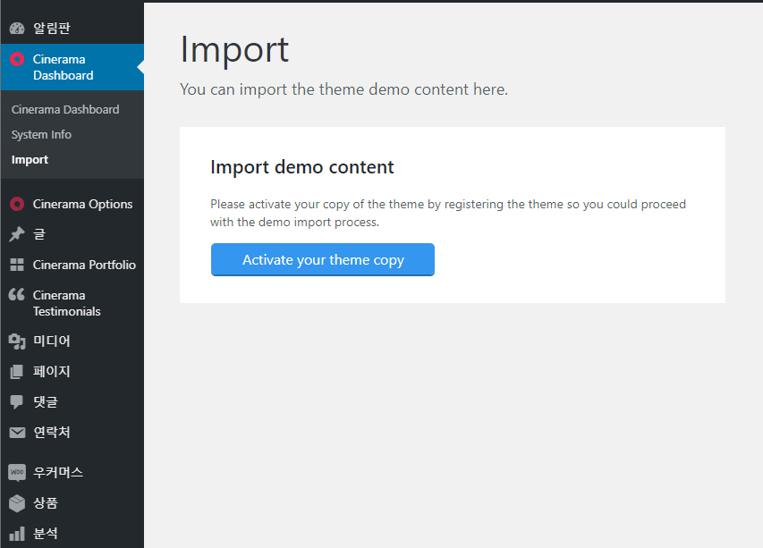Open the Cinerama Options menu
This screenshot has height=548, width=763.
(x=72, y=204)
